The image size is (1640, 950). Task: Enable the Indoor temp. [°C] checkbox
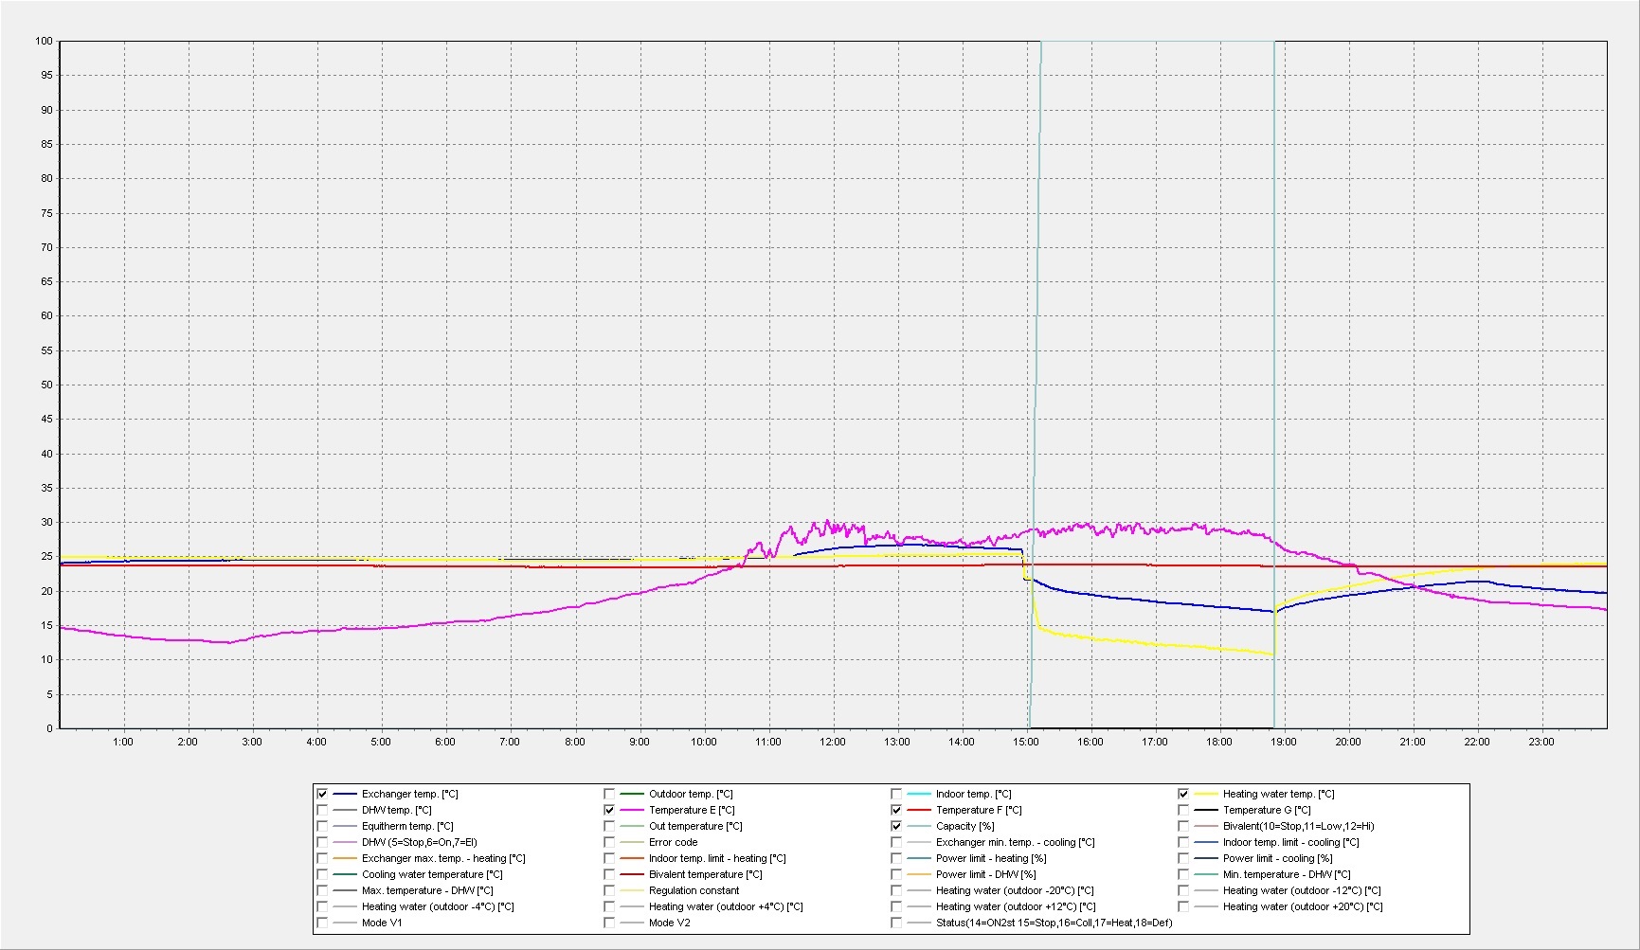click(x=896, y=794)
